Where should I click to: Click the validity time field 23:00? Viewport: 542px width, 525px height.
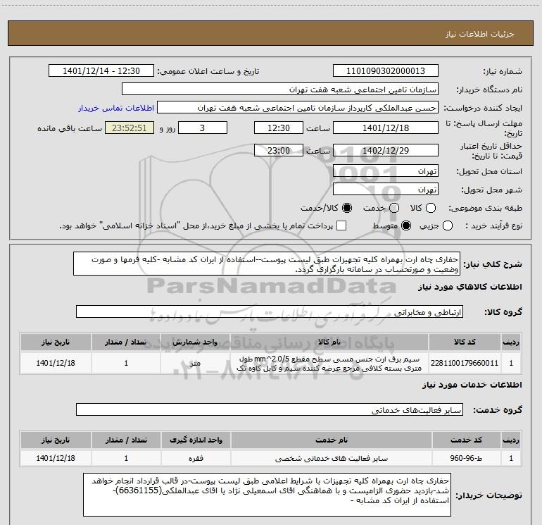click(279, 150)
